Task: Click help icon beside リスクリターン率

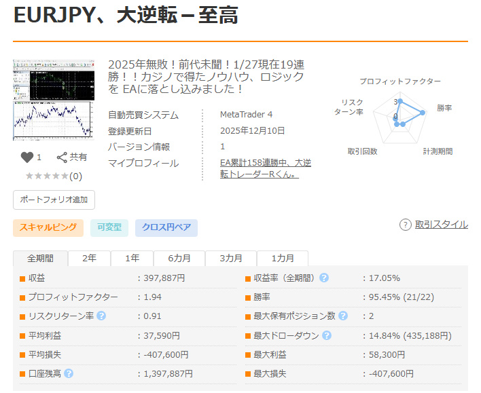Action: coord(101,316)
